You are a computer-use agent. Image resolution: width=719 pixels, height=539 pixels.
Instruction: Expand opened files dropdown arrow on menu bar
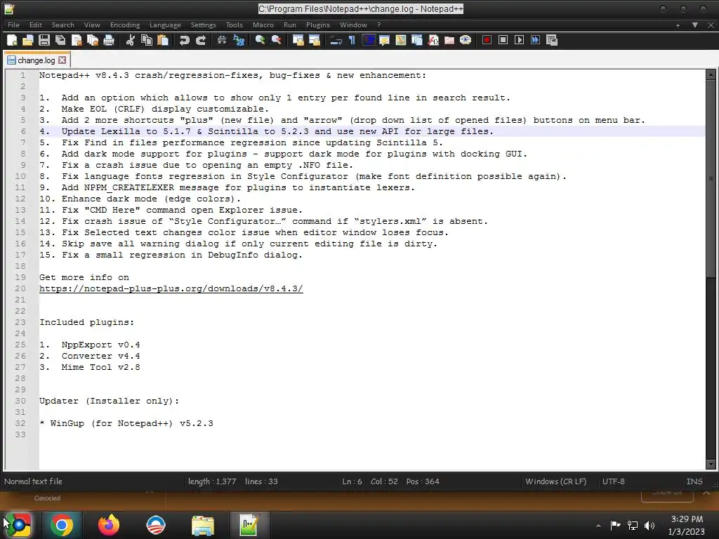(695, 25)
